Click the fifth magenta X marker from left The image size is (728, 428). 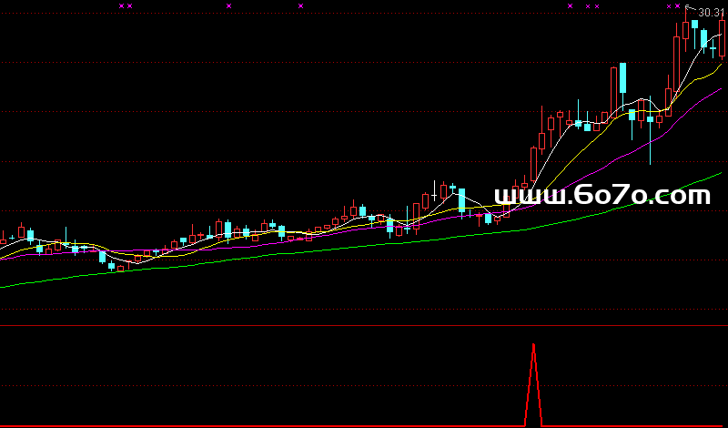571,5
